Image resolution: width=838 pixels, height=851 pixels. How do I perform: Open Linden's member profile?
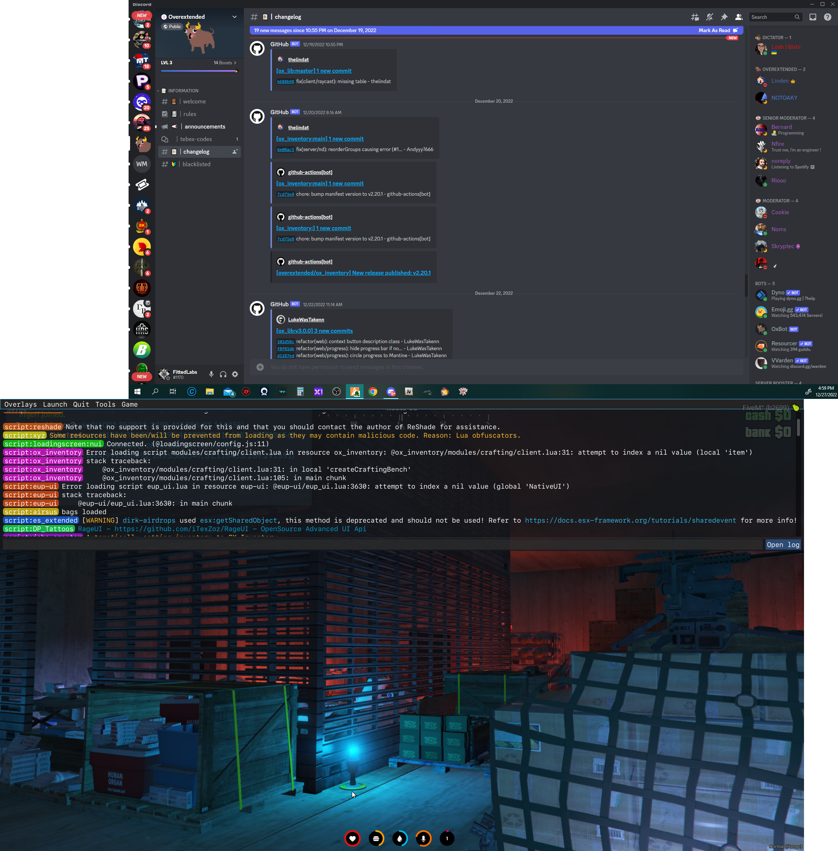coord(793,81)
